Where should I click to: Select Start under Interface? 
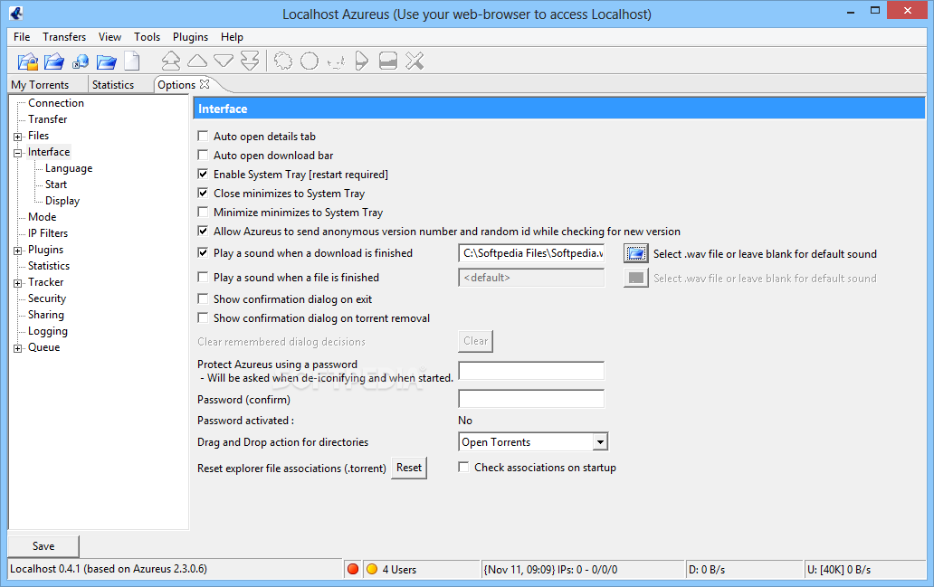pos(56,185)
